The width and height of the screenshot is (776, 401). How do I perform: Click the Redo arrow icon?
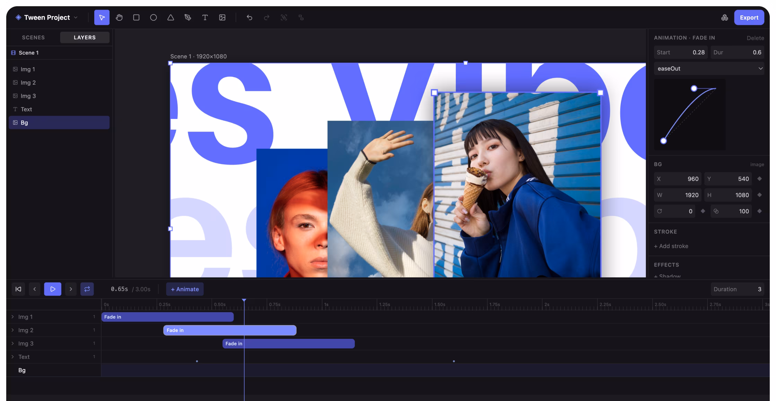coord(266,18)
